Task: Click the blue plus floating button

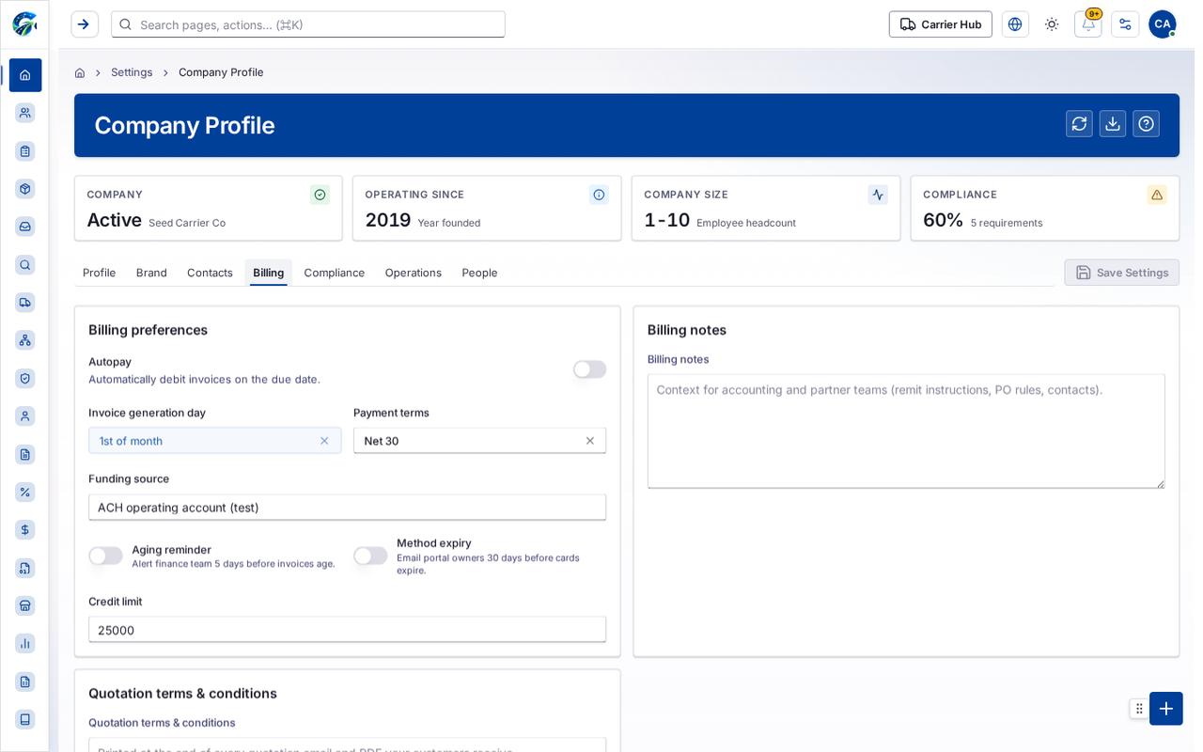Action: coord(1165,708)
